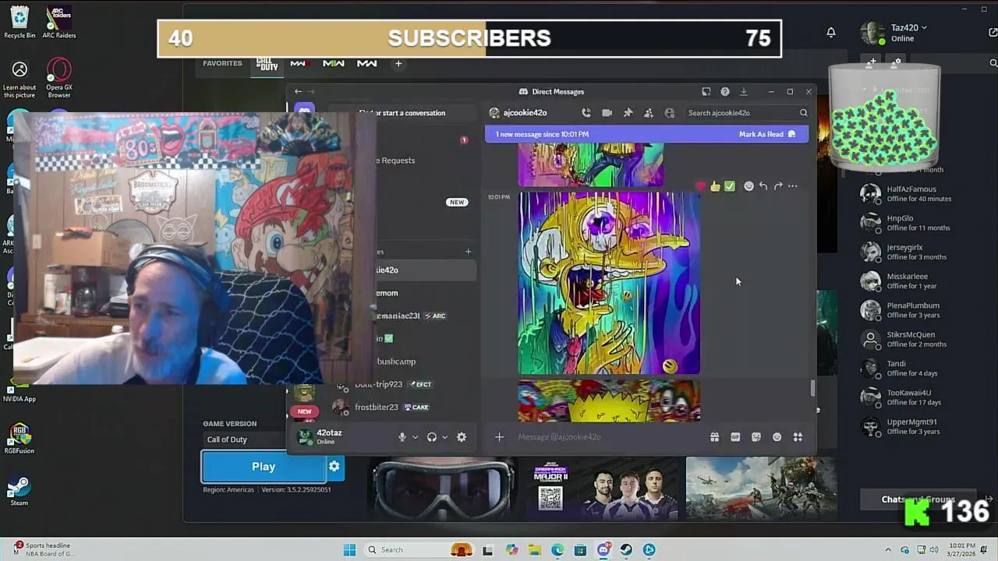Open Microsoft Edge from taskbar
This screenshot has width=998, height=561.
(557, 550)
